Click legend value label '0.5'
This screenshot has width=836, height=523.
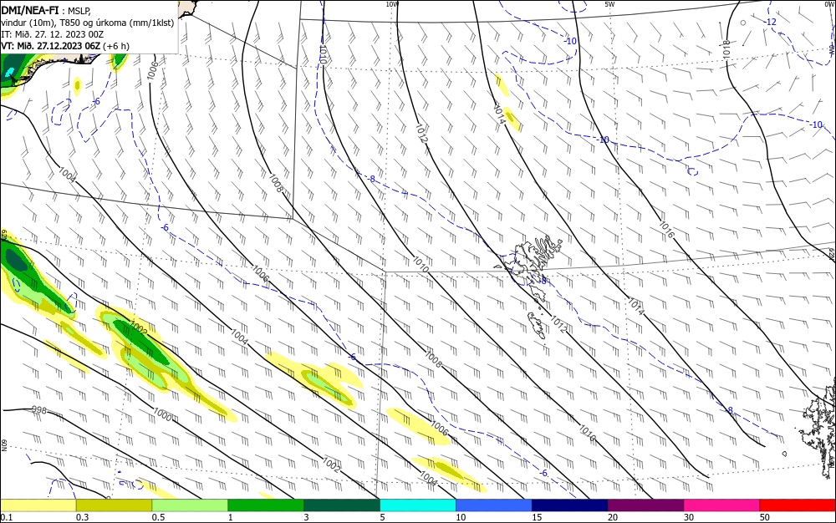pyautogui.click(x=158, y=517)
